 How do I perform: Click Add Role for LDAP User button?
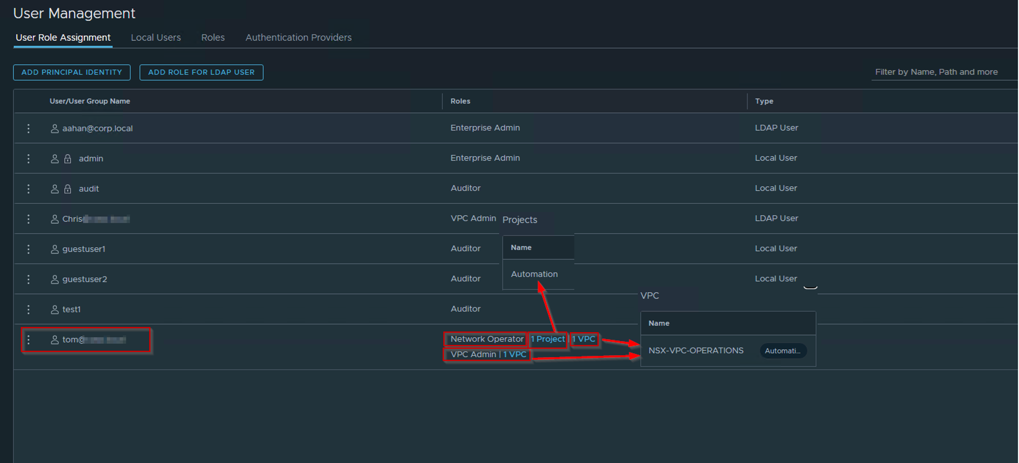[x=201, y=72]
